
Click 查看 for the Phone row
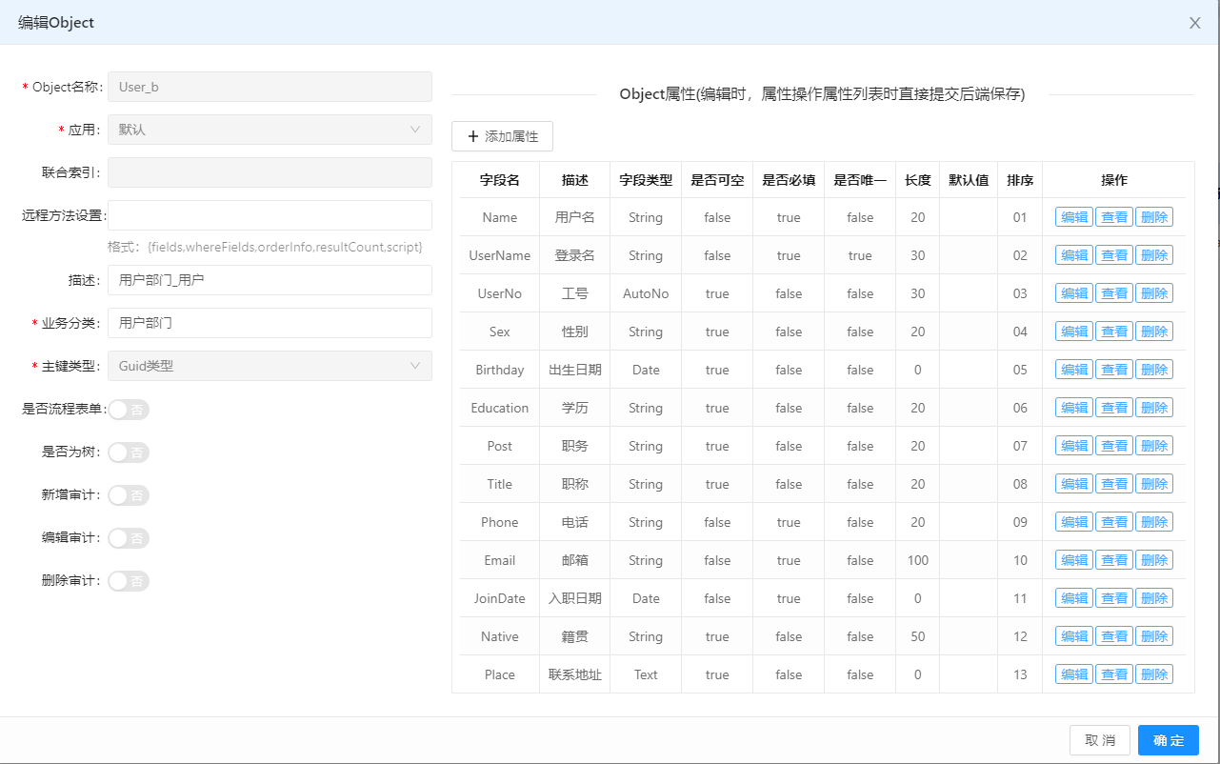pos(1114,522)
